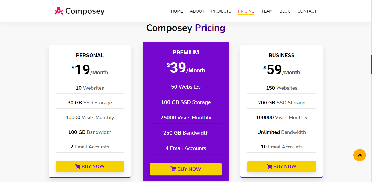Image resolution: width=372 pixels, height=182 pixels.
Task: Navigate to the Team section
Action: point(267,11)
